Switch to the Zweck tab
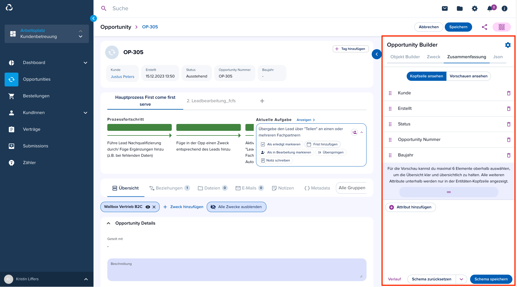The width and height of the screenshot is (517, 287). click(434, 57)
